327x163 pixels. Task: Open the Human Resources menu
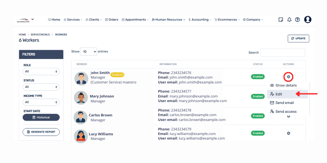pos(168,20)
